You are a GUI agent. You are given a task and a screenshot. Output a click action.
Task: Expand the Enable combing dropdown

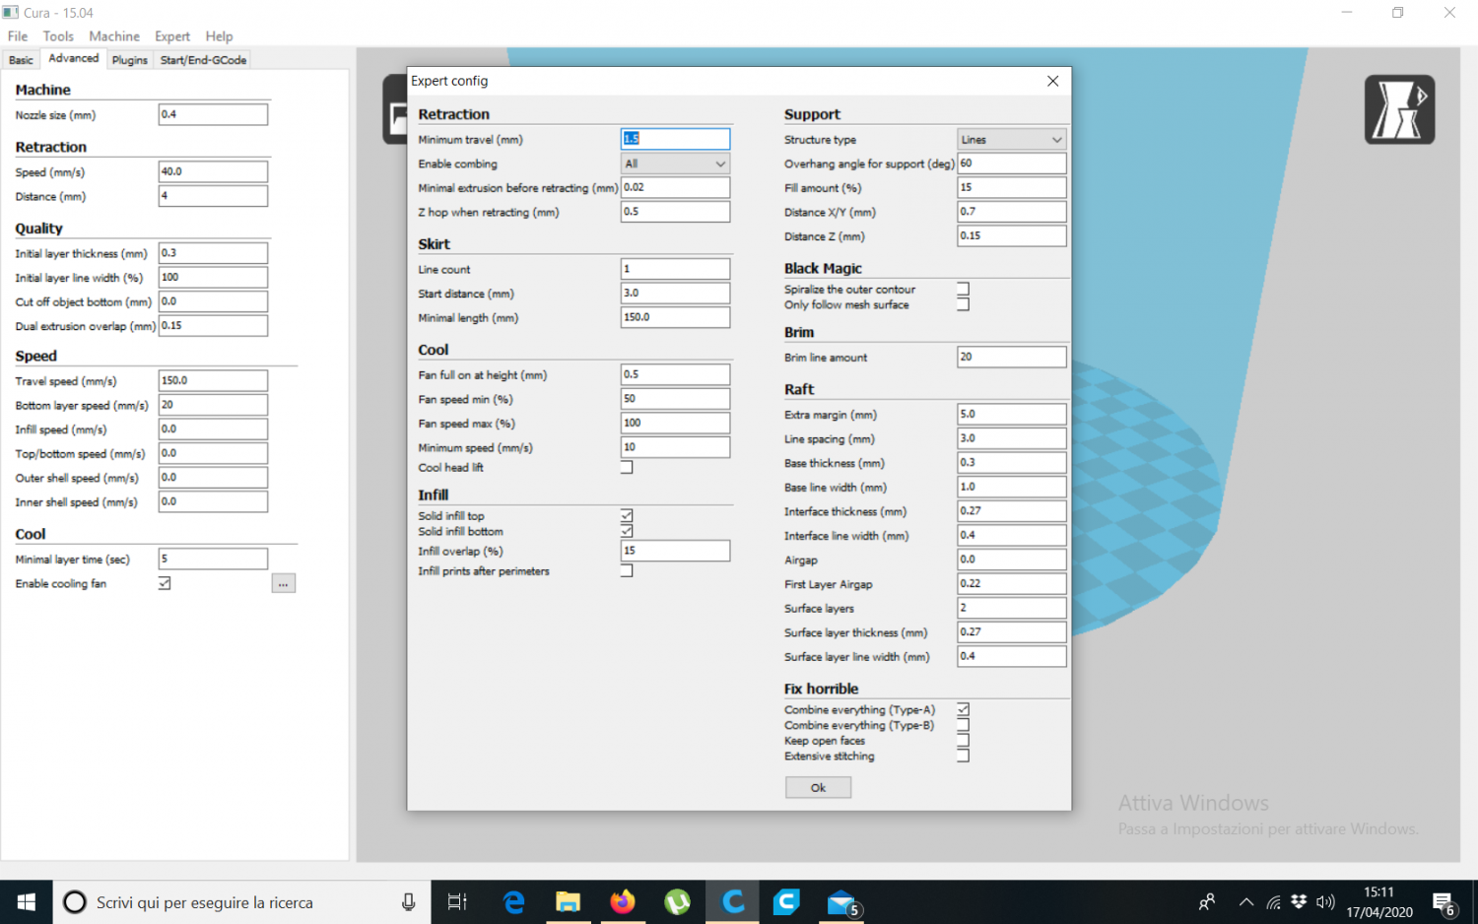(x=675, y=164)
